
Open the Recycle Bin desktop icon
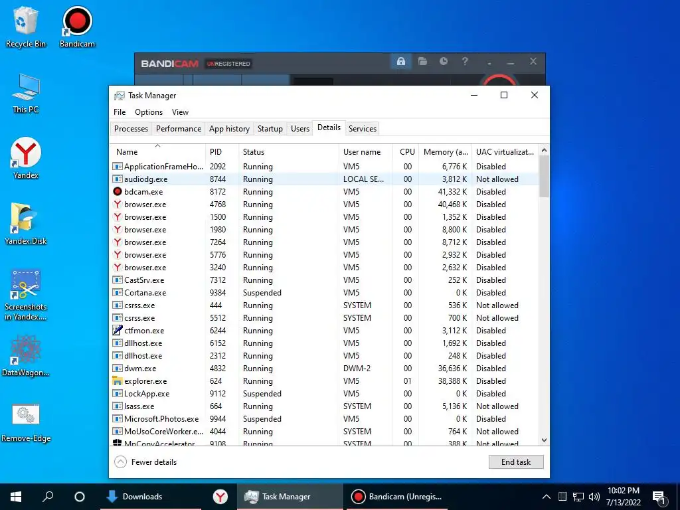tap(26, 27)
